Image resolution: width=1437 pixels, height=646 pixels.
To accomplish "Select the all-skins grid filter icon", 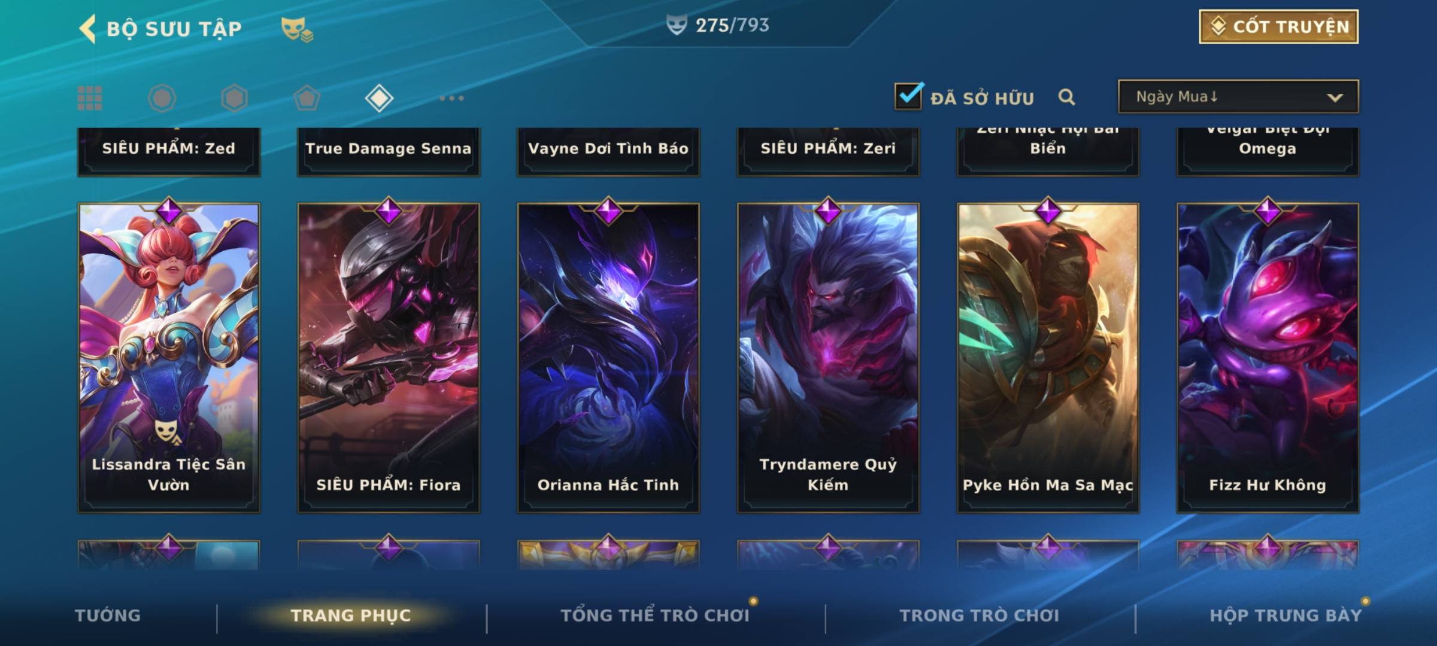I will click(x=90, y=98).
